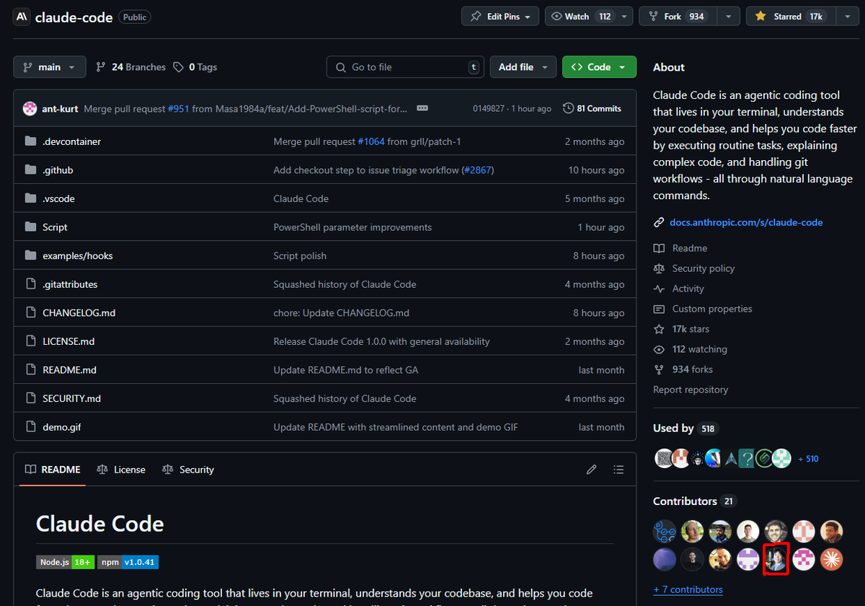Open pull request #1064 link
Viewport: 865px width, 606px height.
pos(371,141)
